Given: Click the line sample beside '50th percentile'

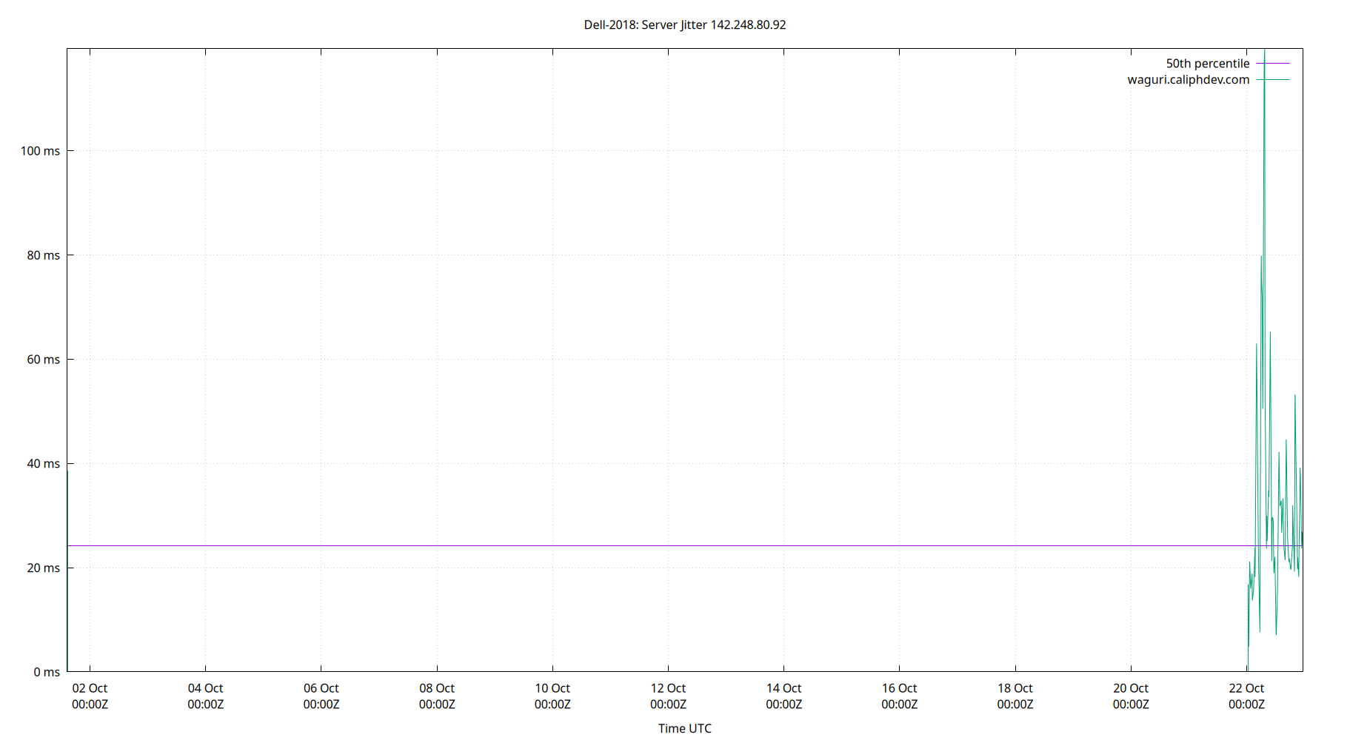Looking at the screenshot, I should pos(1273,64).
